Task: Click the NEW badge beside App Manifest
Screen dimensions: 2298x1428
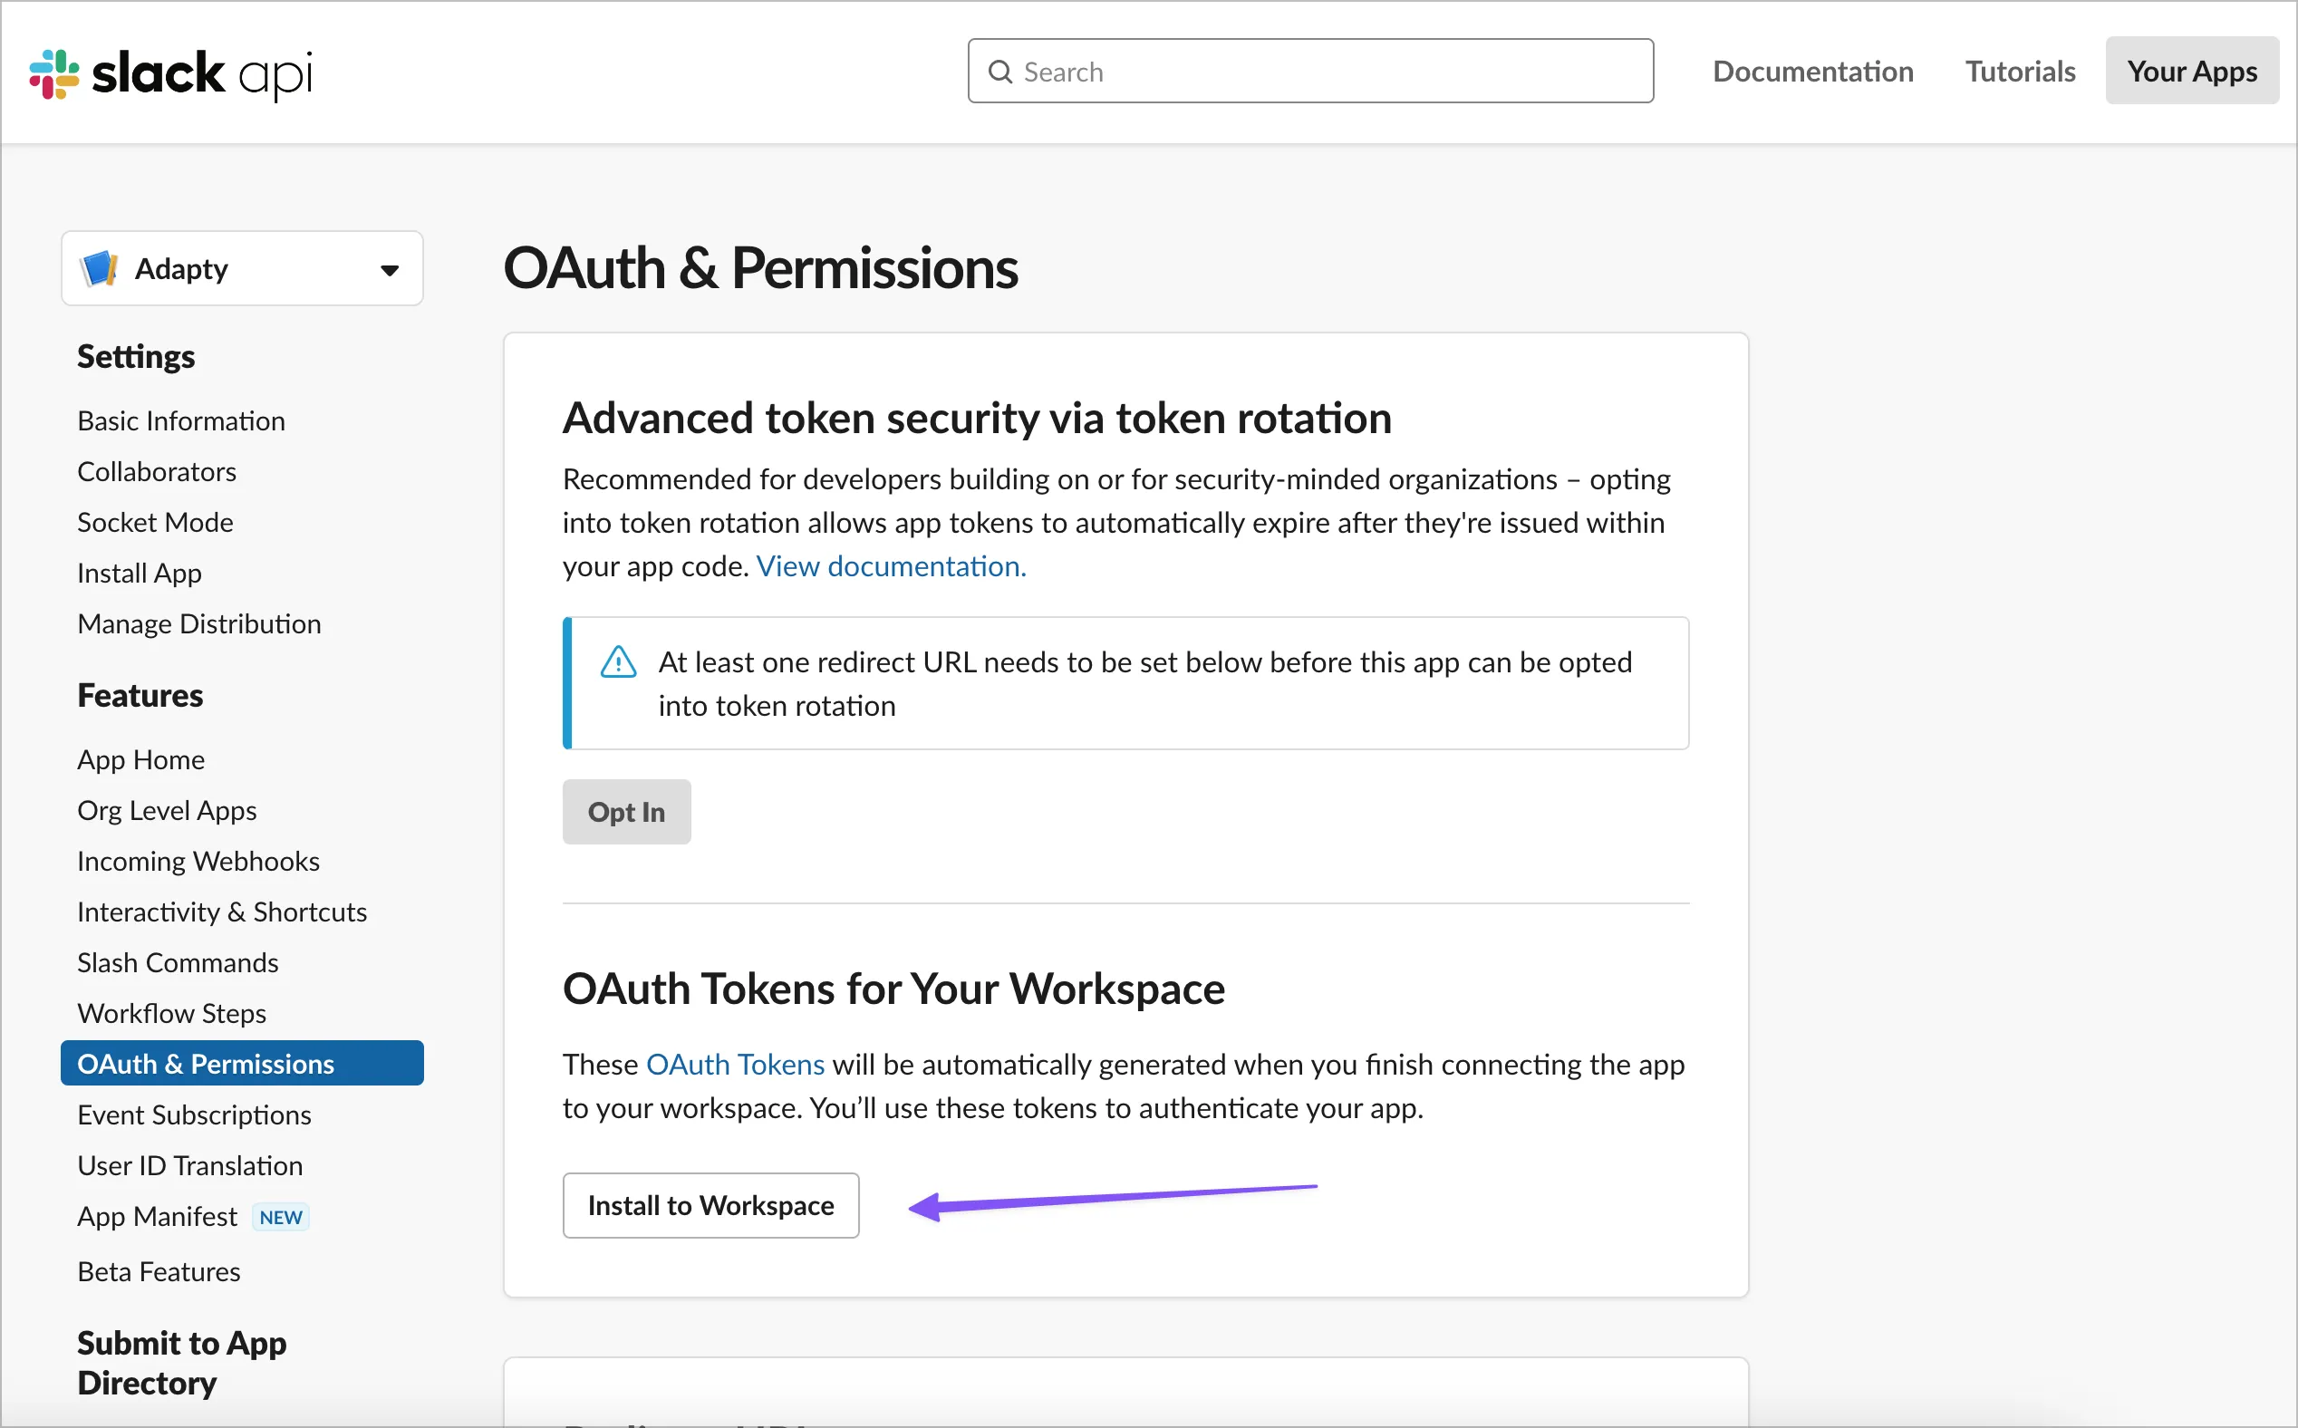Action: [281, 1218]
